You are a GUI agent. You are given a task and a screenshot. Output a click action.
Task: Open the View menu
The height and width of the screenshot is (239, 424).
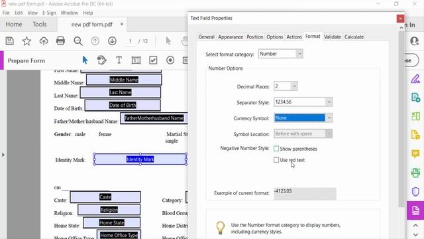tap(32, 13)
